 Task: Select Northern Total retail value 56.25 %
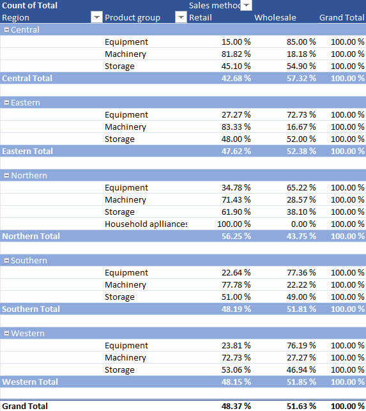tap(236, 236)
